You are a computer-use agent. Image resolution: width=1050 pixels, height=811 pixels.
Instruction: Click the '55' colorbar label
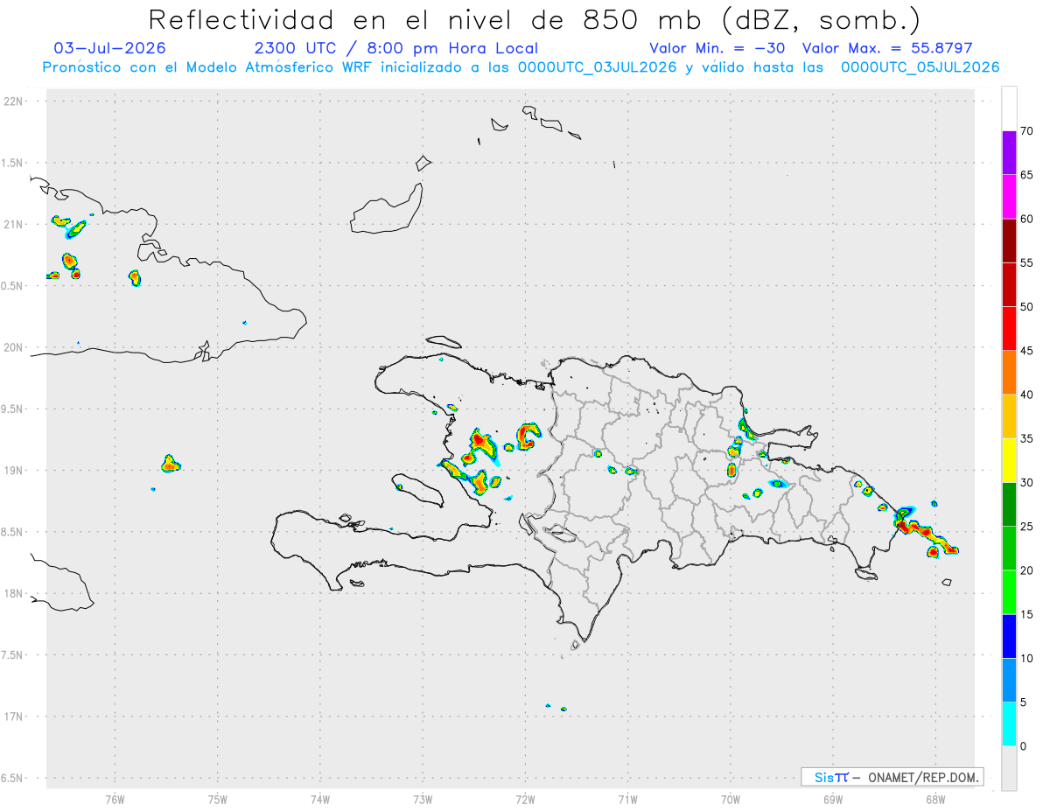coord(1026,262)
